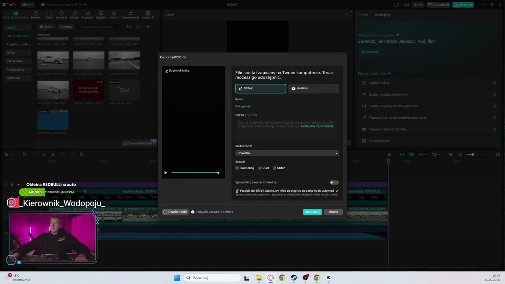Click the Wyszukaj taskbar search box
The width and height of the screenshot is (505, 284).
click(212, 278)
